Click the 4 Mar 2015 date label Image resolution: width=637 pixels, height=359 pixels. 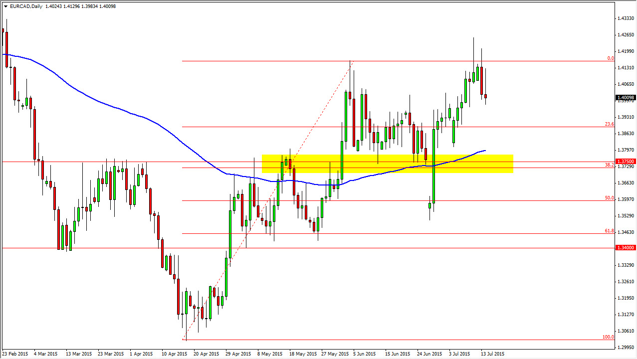[x=46, y=354]
